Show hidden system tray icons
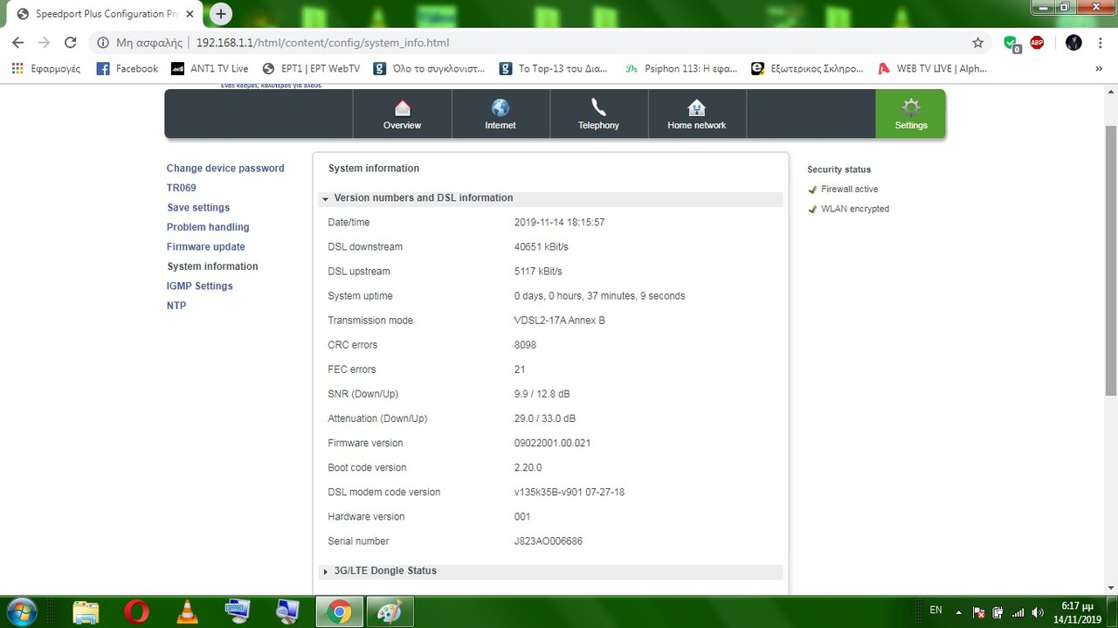The image size is (1118, 628). [x=959, y=612]
